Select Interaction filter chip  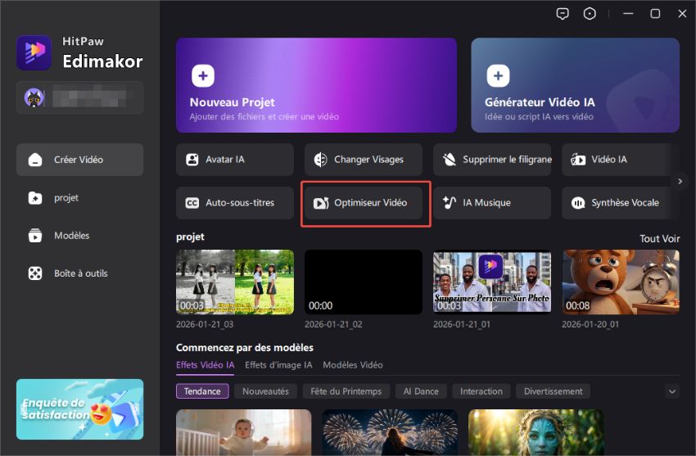pyautogui.click(x=481, y=391)
